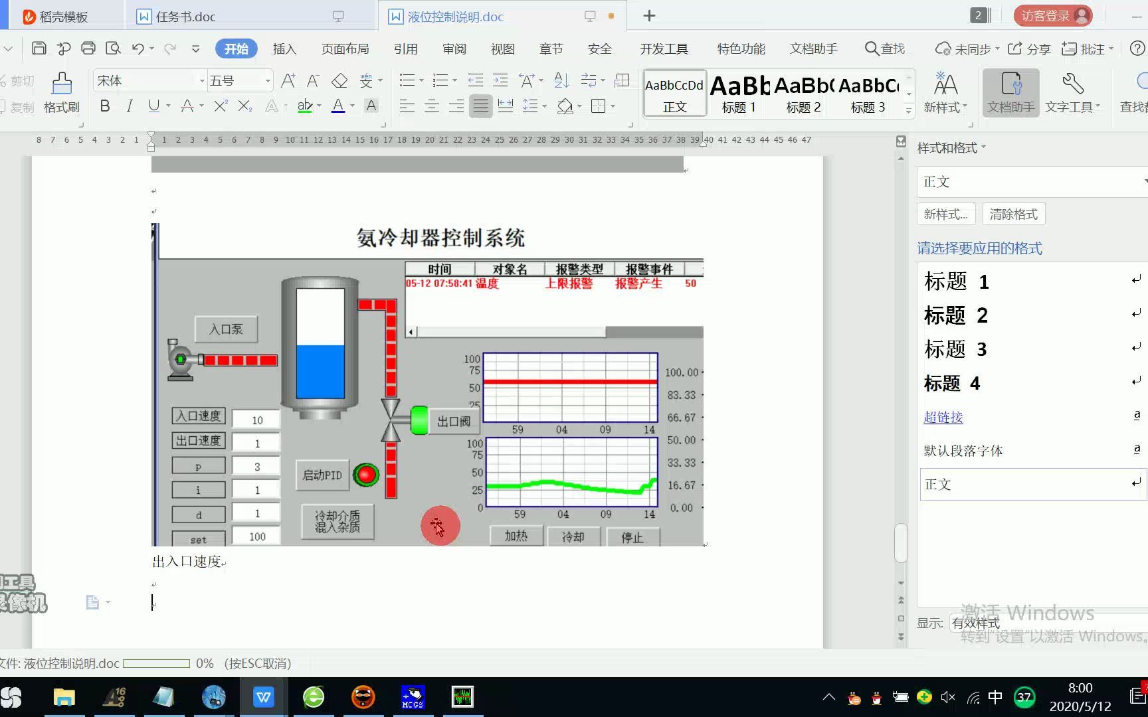Open font name dropdown (宋体)
This screenshot has height=717, width=1148.
pyautogui.click(x=202, y=81)
